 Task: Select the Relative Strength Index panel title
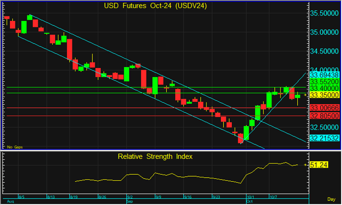155,156
